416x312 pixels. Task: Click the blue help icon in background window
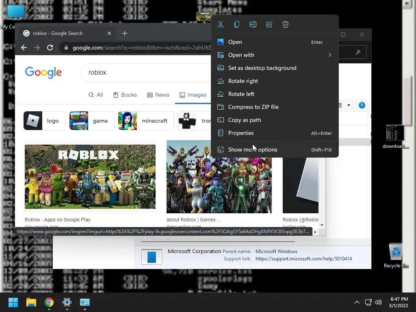point(362,105)
